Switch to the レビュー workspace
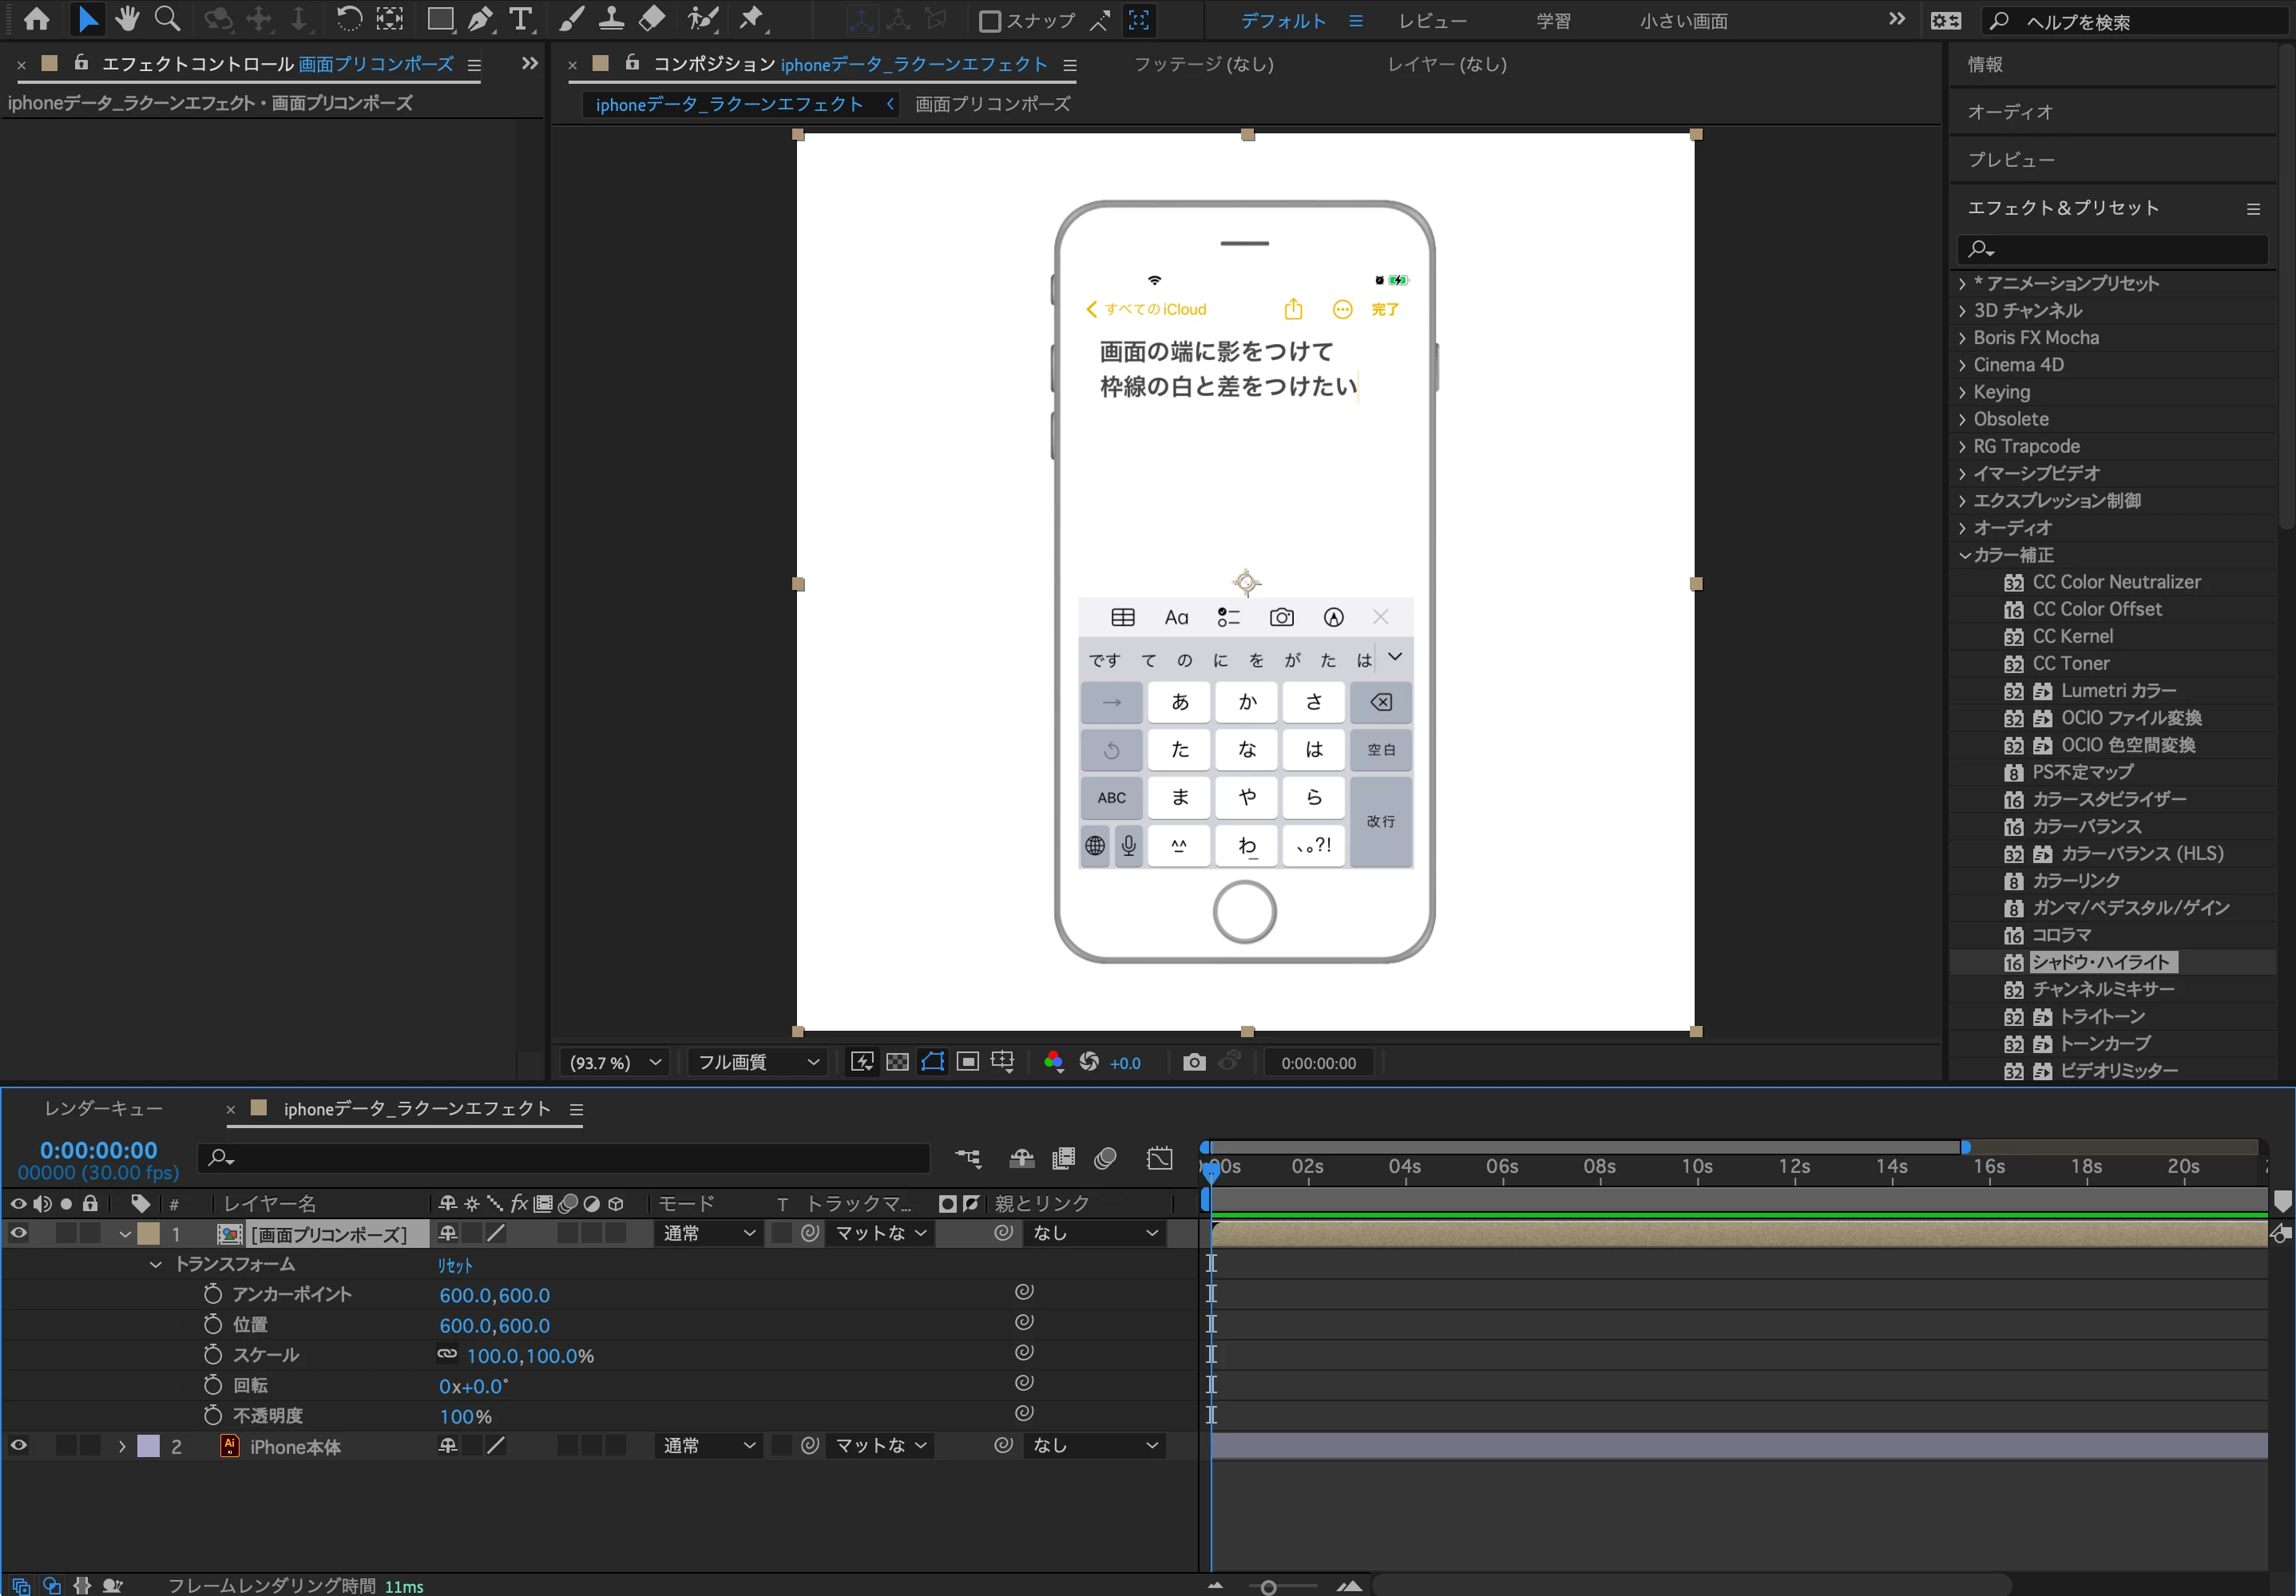The height and width of the screenshot is (1596, 2296). (1432, 21)
